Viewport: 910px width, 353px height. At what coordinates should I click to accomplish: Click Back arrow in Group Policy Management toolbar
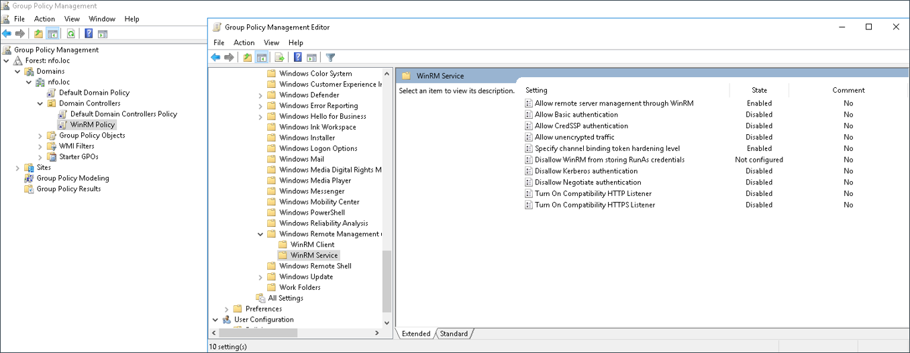[x=7, y=34]
